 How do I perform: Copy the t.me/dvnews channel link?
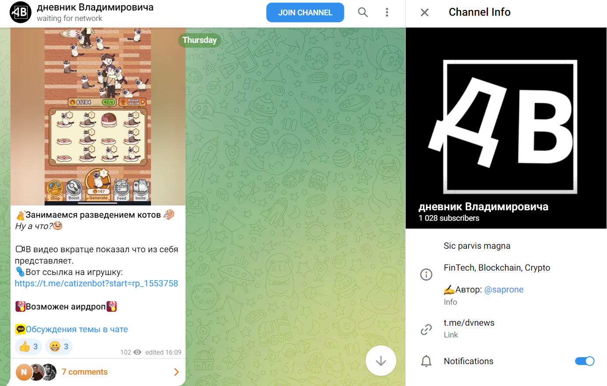point(469,323)
